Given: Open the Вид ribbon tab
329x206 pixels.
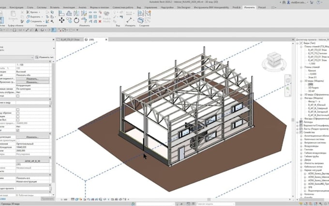Looking at the screenshot, I should pyautogui.click(x=139, y=7).
